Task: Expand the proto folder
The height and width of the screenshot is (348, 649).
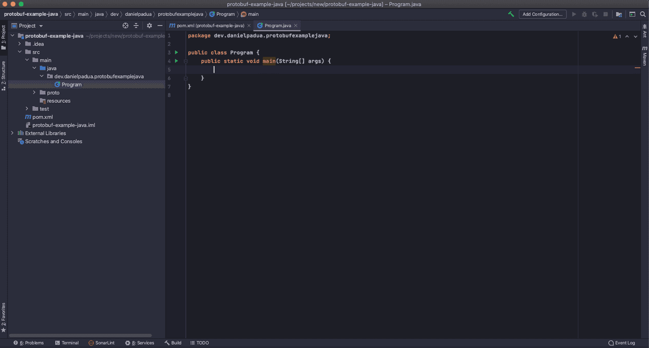Action: (x=34, y=93)
